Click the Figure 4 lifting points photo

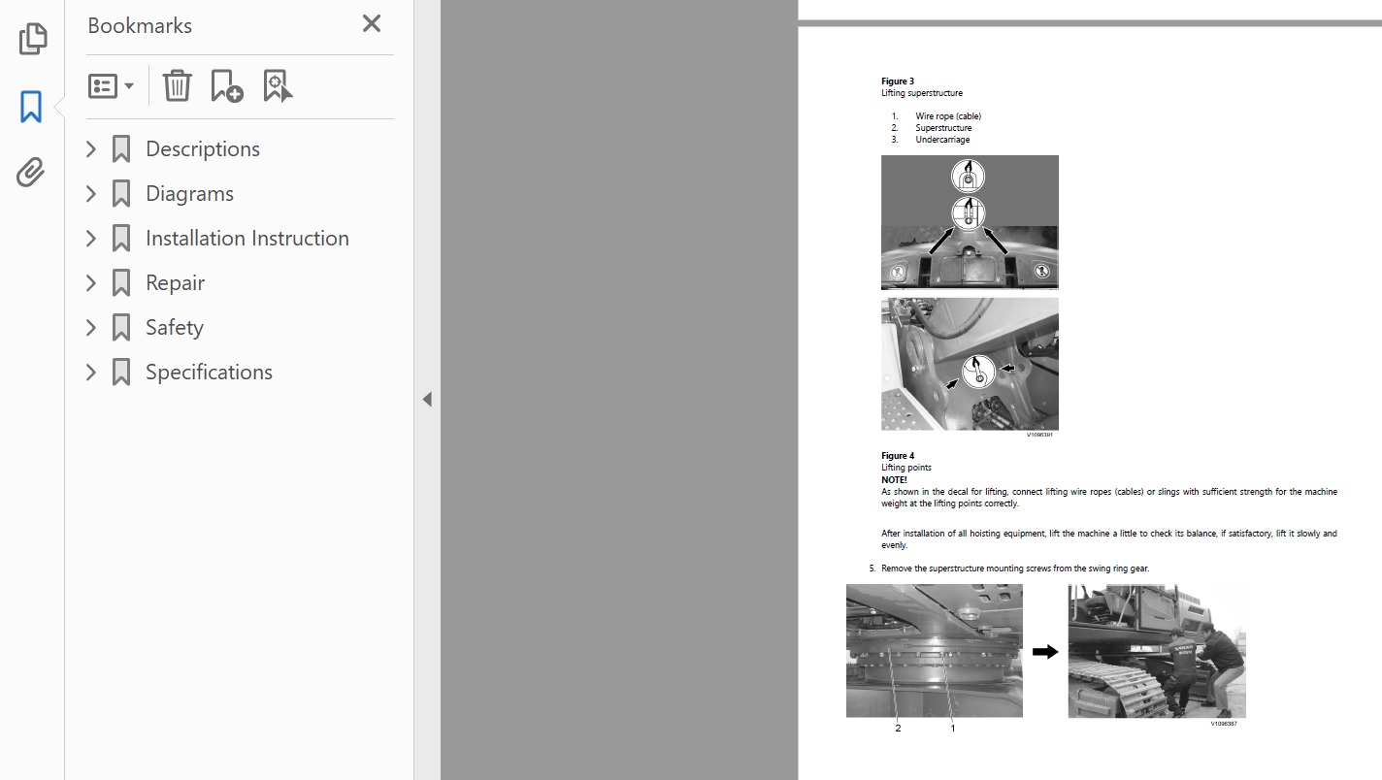(x=970, y=364)
